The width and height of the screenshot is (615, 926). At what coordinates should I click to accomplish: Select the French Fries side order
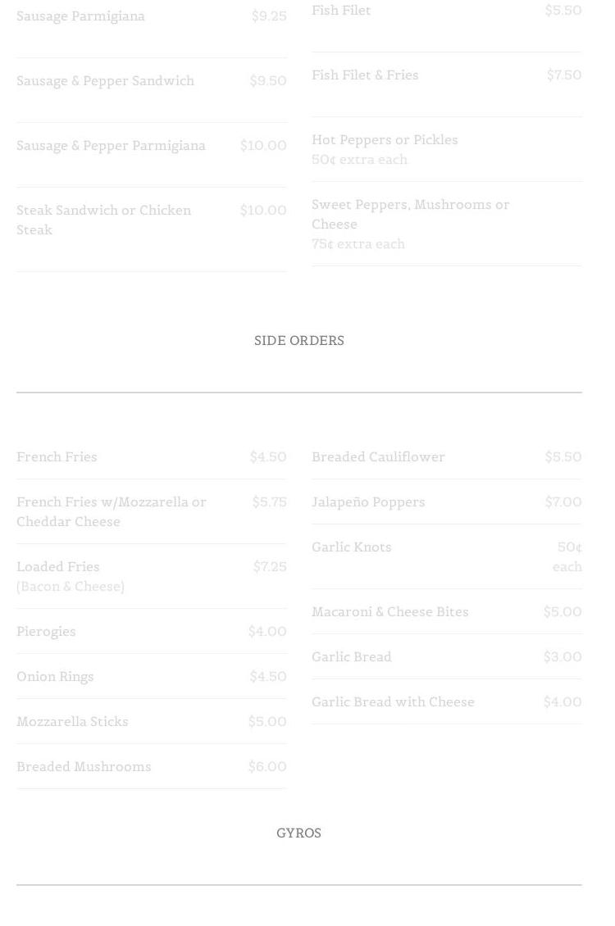pyautogui.click(x=57, y=457)
